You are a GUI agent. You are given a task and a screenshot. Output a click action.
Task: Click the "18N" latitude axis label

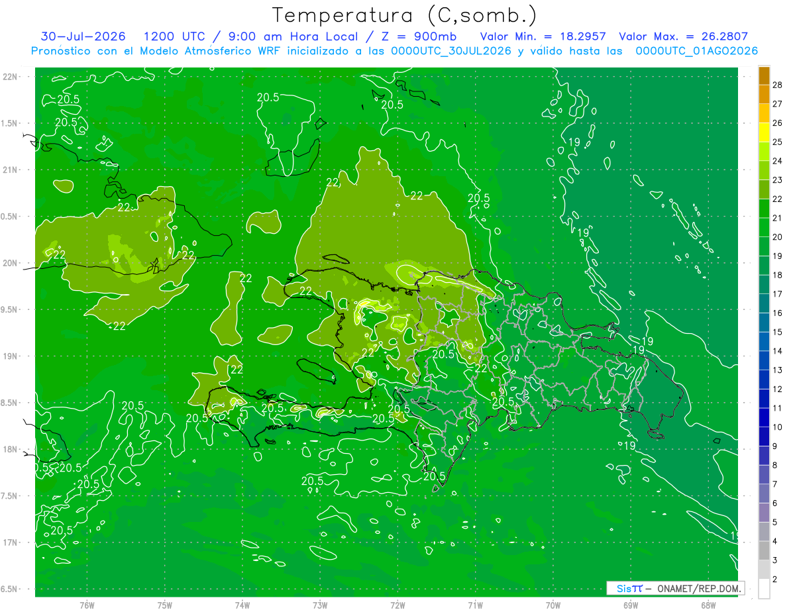[9, 450]
